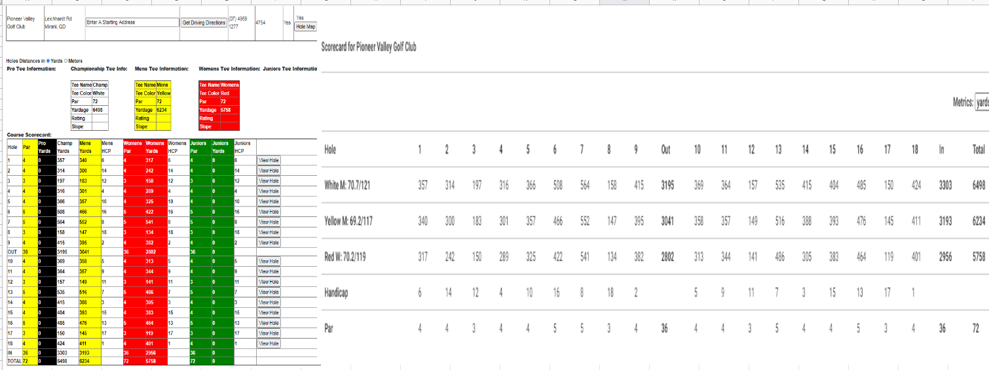Click the yellow Mens tee info box
Viewport: 989px width, 370px height.
153,105
